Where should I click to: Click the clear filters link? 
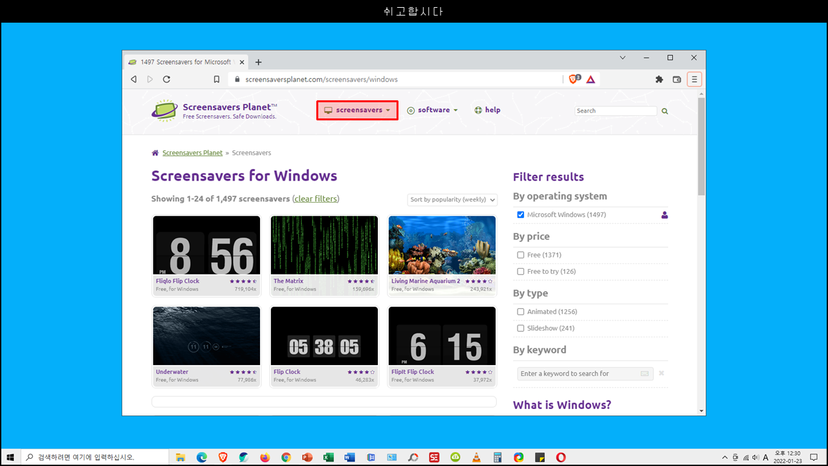point(316,199)
